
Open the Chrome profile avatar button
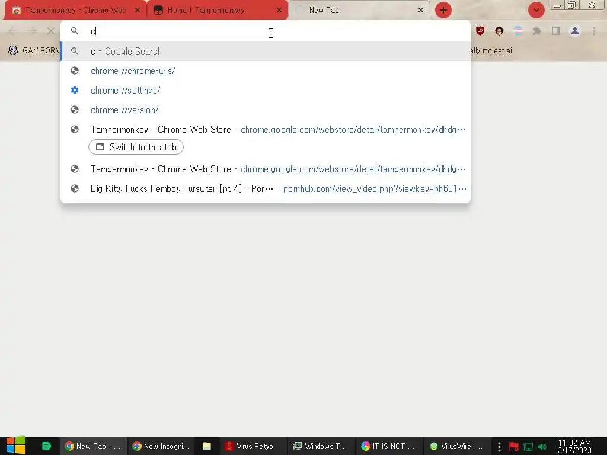pyautogui.click(x=575, y=31)
